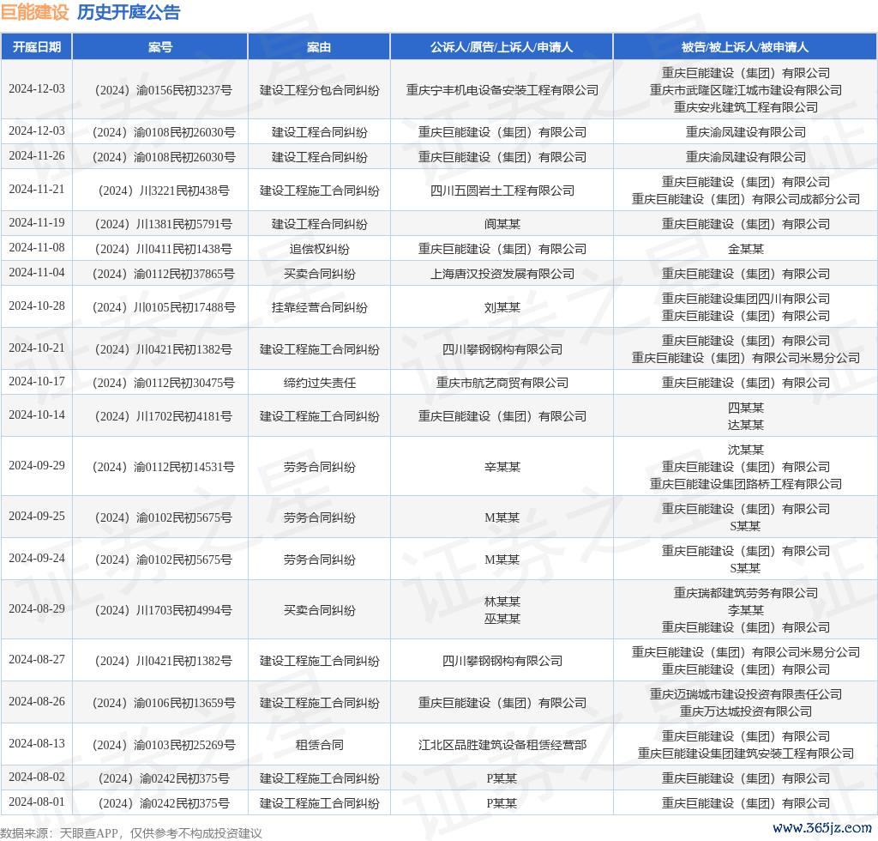Click case number 川0105民初17488号
Screen dimensions: 878x841
(x=164, y=307)
